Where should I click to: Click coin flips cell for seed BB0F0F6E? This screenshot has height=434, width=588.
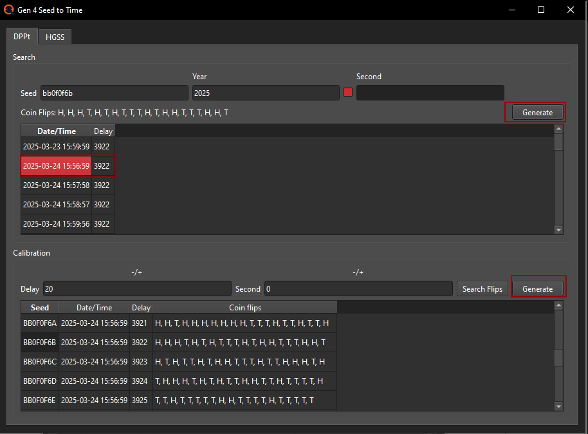tap(245, 401)
